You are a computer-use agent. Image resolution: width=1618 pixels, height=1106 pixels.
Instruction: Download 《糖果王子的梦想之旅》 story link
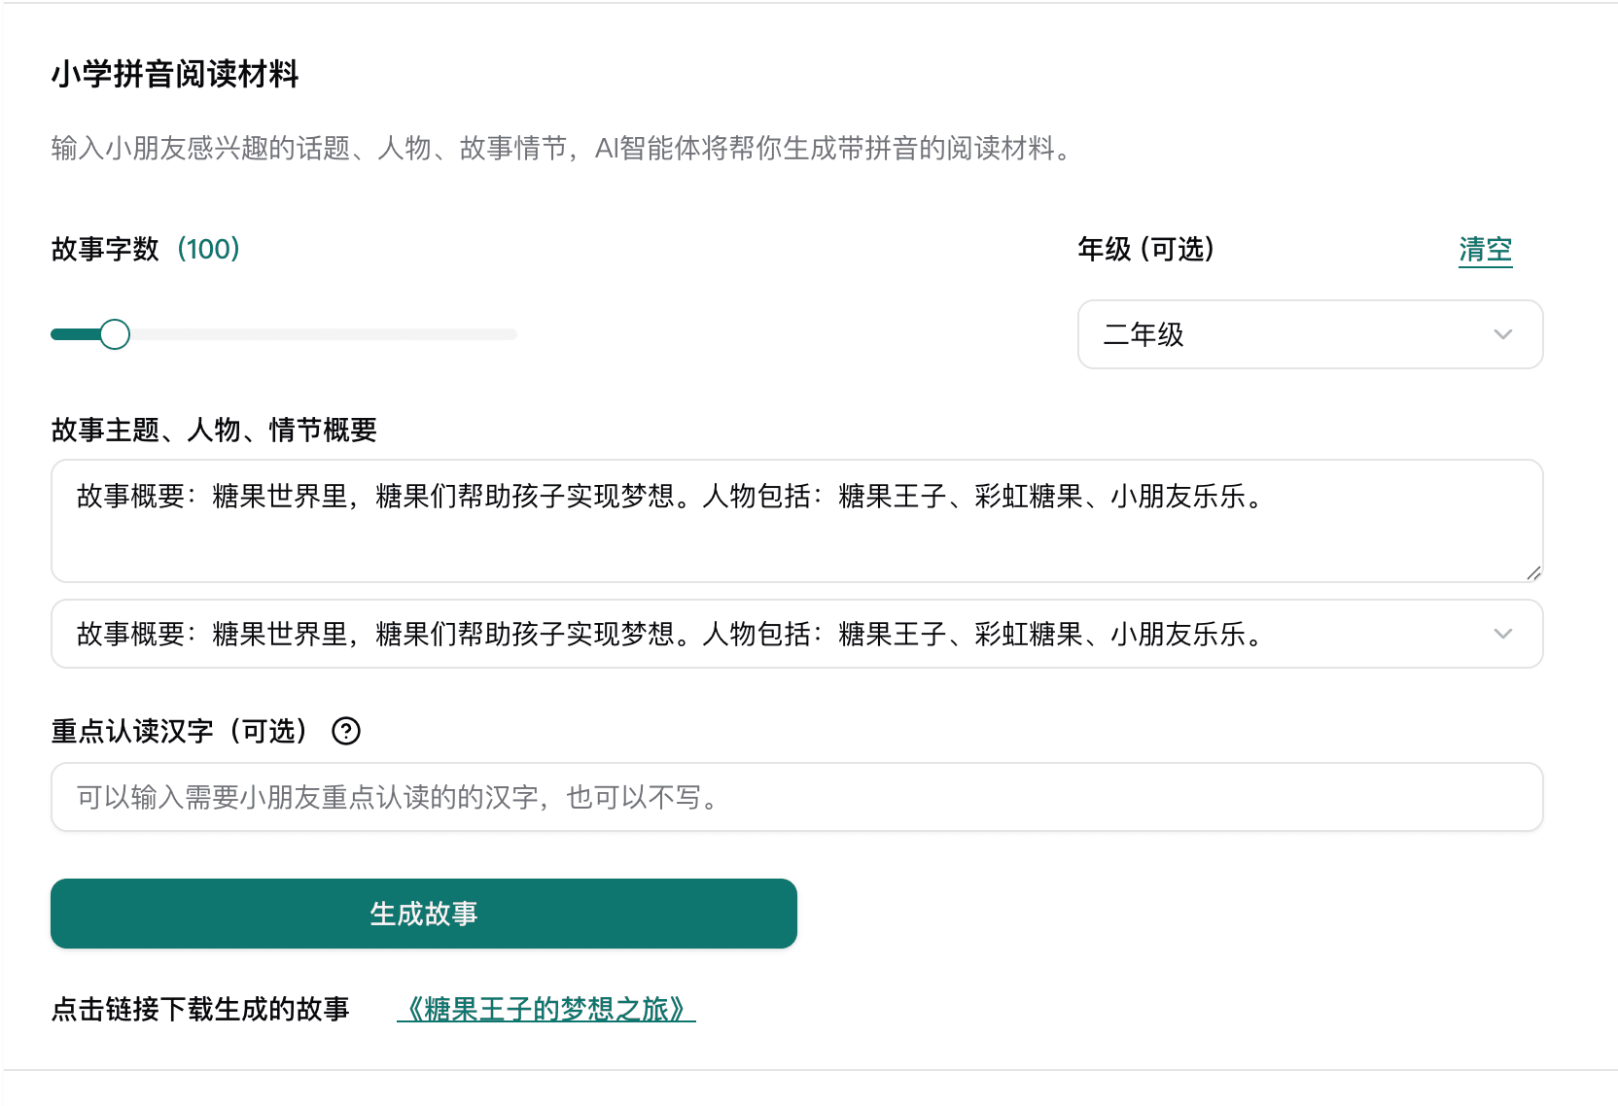(545, 1010)
